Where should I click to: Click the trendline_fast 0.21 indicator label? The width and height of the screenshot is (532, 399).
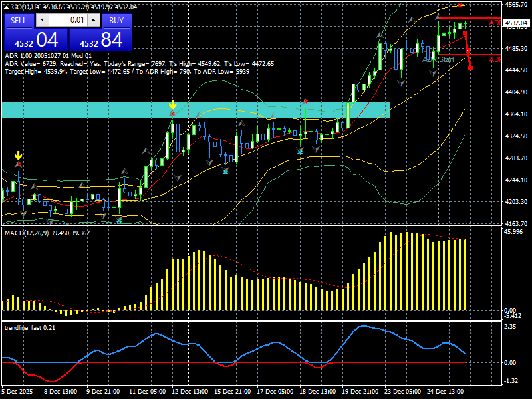tap(29, 328)
